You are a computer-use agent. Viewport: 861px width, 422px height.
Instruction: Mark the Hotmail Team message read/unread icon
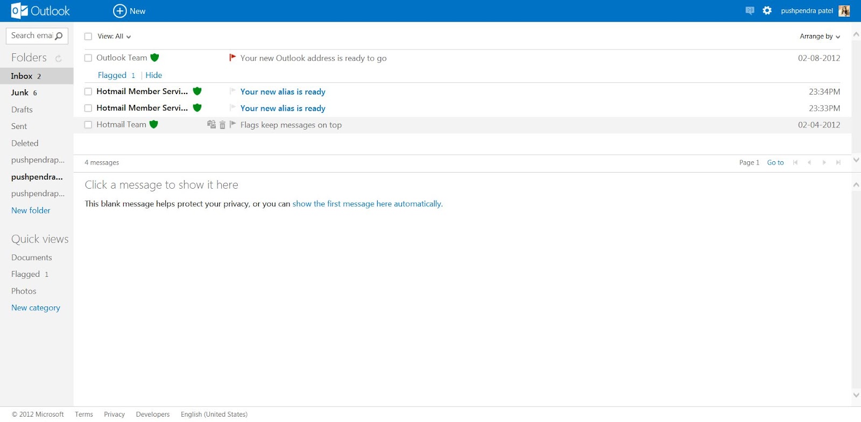(211, 124)
